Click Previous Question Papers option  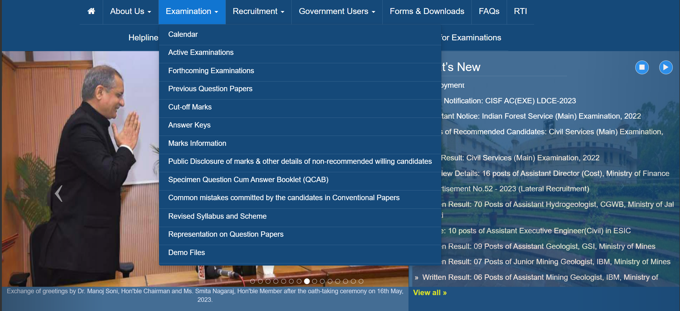tap(210, 89)
